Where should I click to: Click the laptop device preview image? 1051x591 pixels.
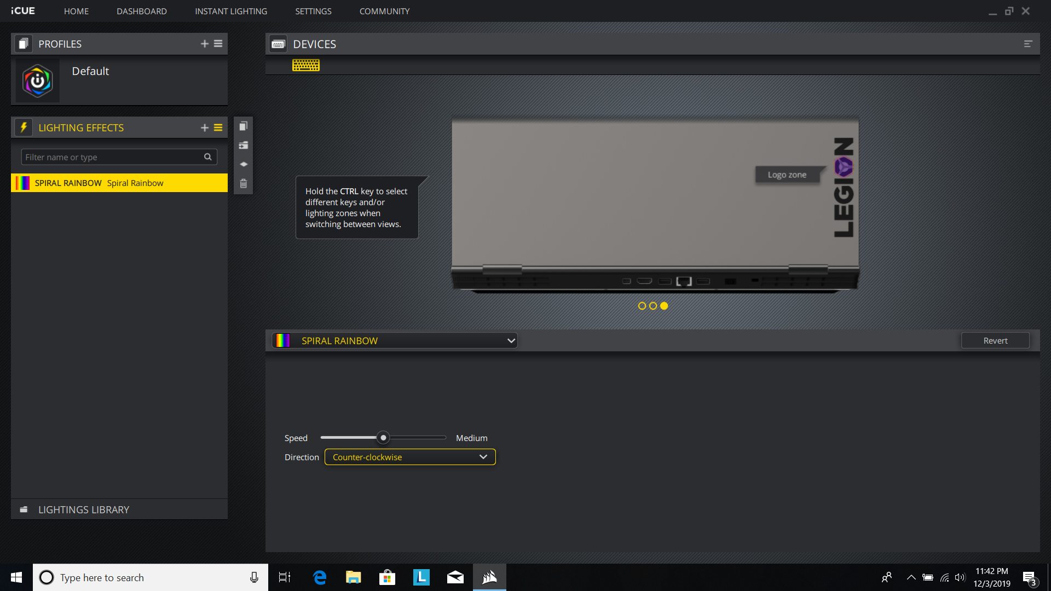click(655, 205)
